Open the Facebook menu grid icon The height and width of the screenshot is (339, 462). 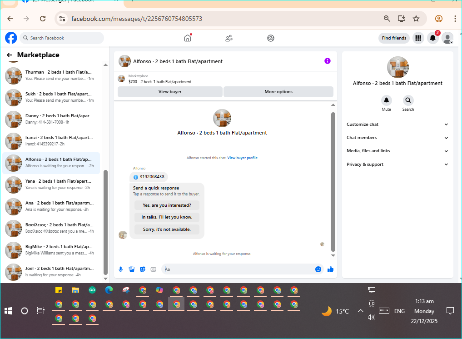418,38
